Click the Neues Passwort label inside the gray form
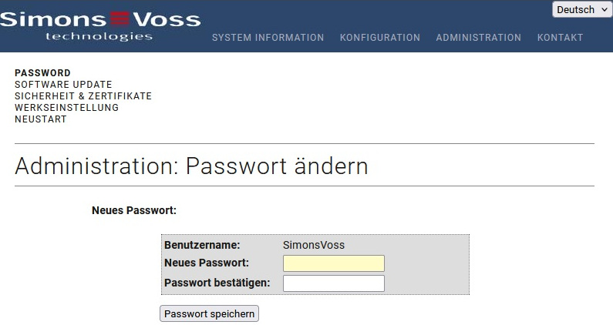Viewport: 613px width, 325px height. [x=207, y=263]
